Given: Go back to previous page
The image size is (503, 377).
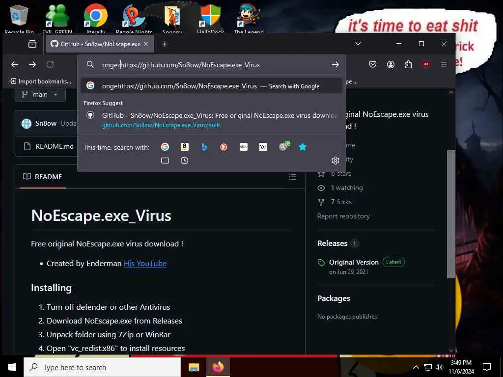Looking at the screenshot, I should coord(15,64).
